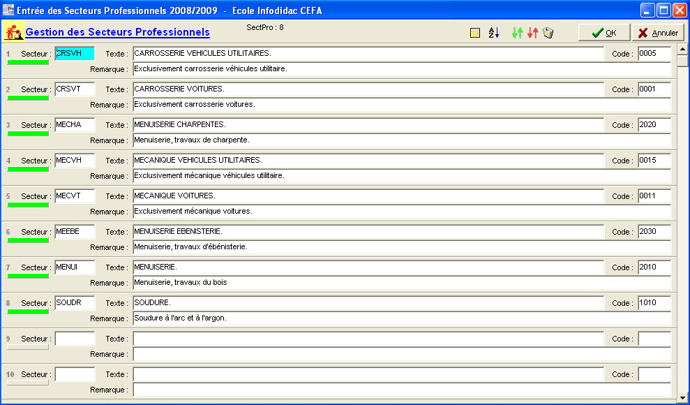Edit the MENUISERIE. text field in row 7
The image size is (690, 405).
click(368, 267)
